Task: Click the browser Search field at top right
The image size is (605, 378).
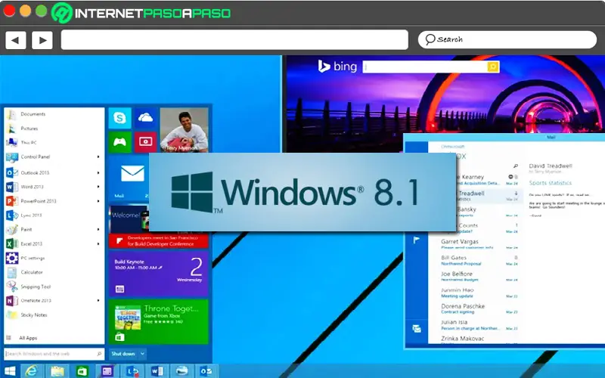Action: coord(507,39)
